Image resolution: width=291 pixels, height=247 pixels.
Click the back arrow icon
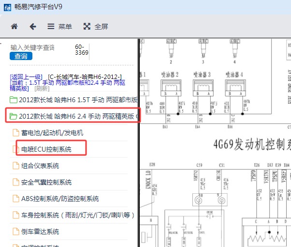tap(33, 27)
